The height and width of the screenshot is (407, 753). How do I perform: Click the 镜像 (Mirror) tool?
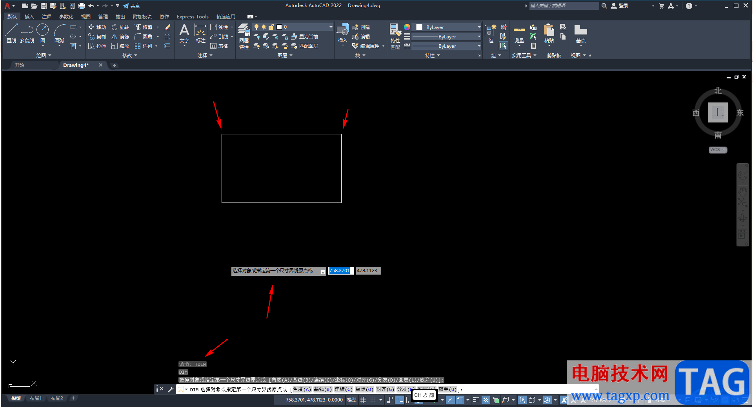(x=120, y=36)
